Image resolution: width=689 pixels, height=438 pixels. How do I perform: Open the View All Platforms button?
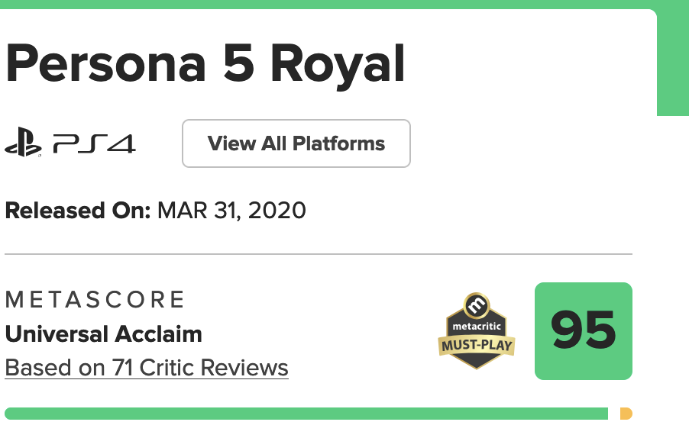coord(296,143)
